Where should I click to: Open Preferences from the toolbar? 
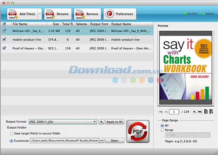[x=120, y=14]
